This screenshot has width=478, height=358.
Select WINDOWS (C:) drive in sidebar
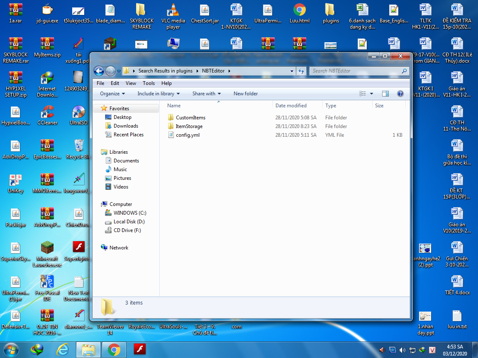point(129,213)
